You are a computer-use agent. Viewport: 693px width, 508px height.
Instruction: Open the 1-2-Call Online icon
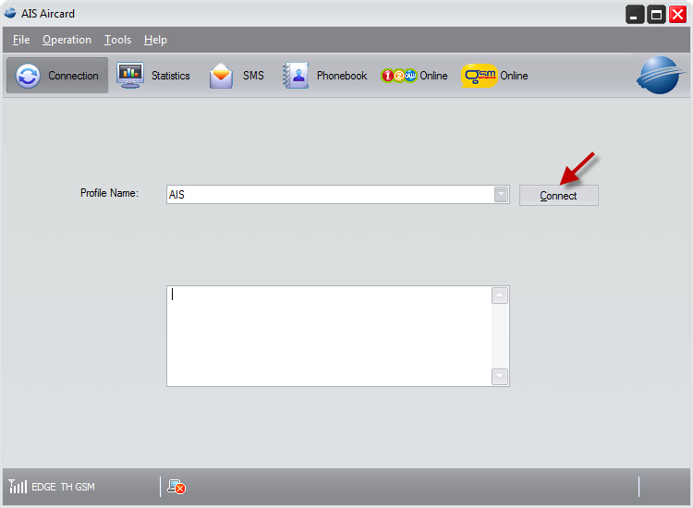pyautogui.click(x=398, y=76)
